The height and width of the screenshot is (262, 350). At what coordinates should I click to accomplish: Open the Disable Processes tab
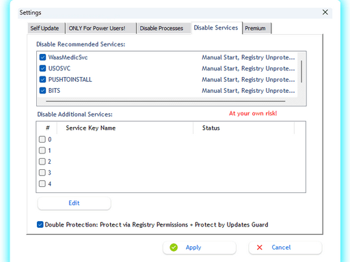click(163, 28)
